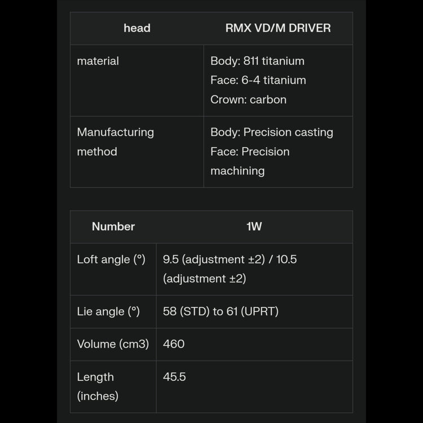Click the "Face: Precision machining" text
Screen dimensions: 423x423
[250, 161]
